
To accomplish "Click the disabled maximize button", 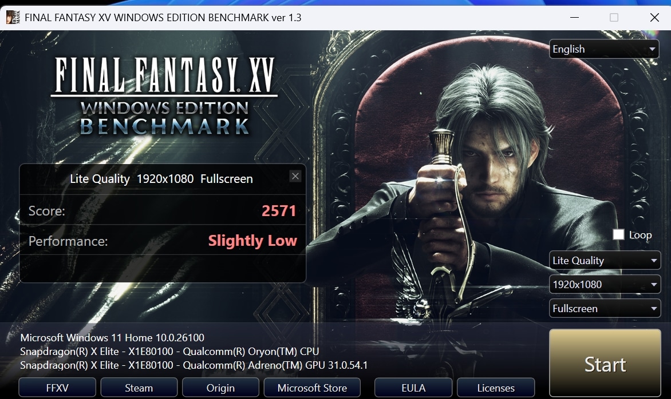I will click(x=614, y=17).
